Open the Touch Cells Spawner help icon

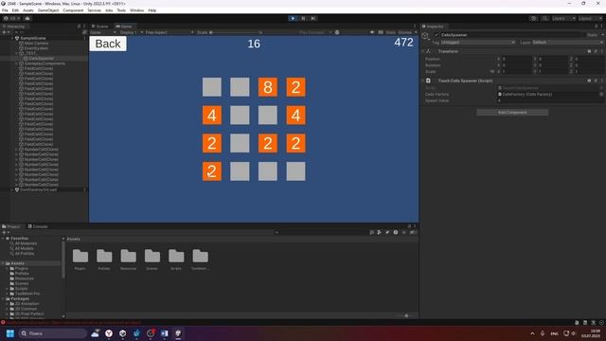589,81
